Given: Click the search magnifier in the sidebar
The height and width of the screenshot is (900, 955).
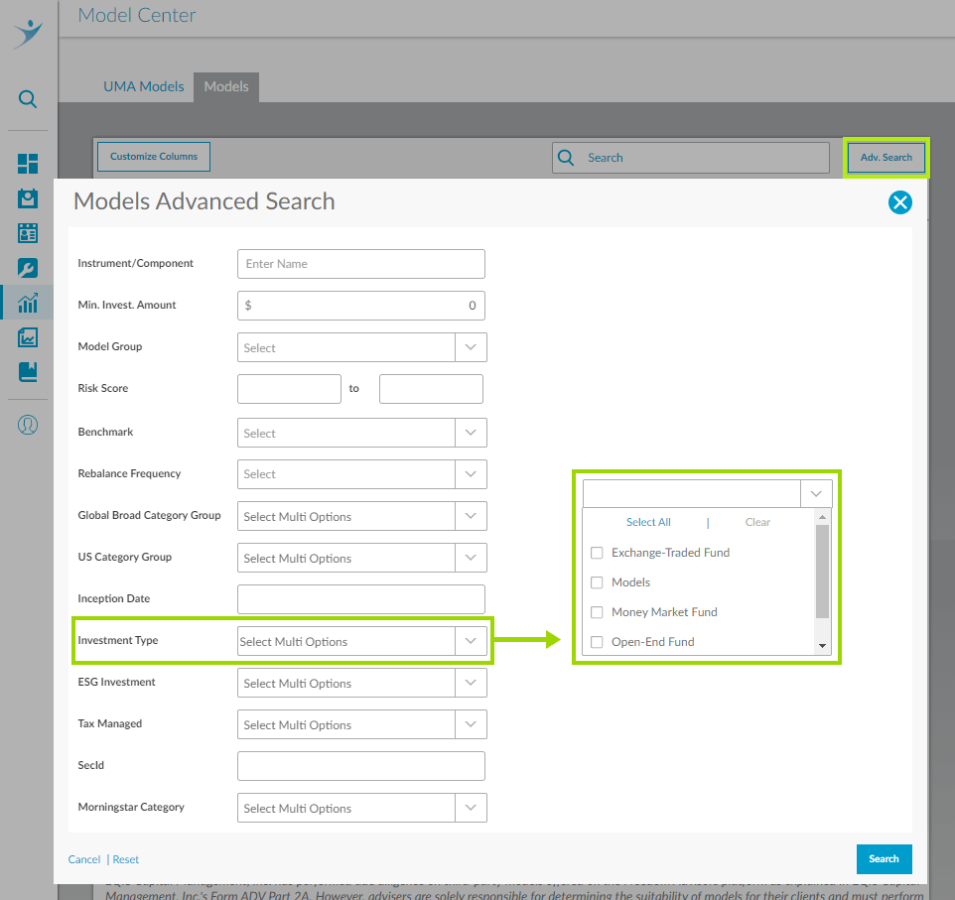Looking at the screenshot, I should coord(28,99).
